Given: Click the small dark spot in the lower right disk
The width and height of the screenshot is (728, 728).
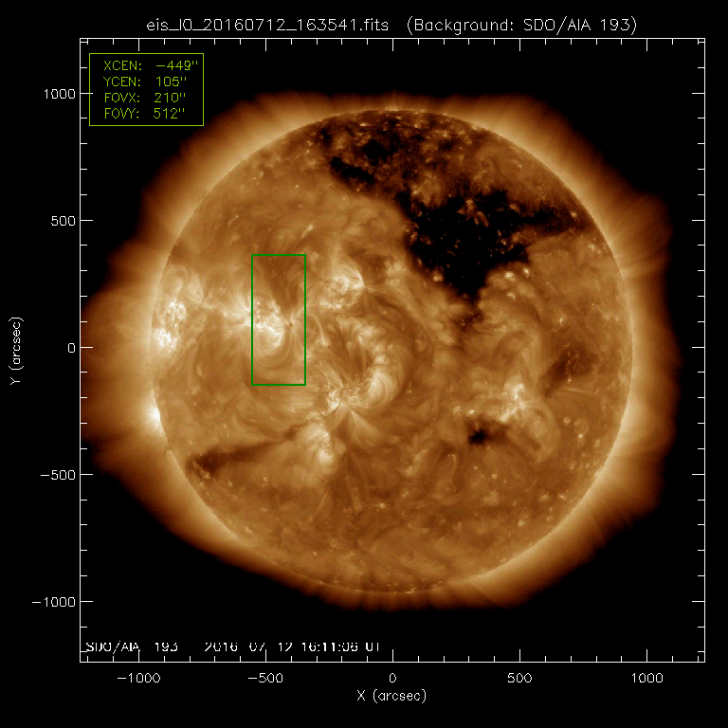Looking at the screenshot, I should tap(479, 436).
